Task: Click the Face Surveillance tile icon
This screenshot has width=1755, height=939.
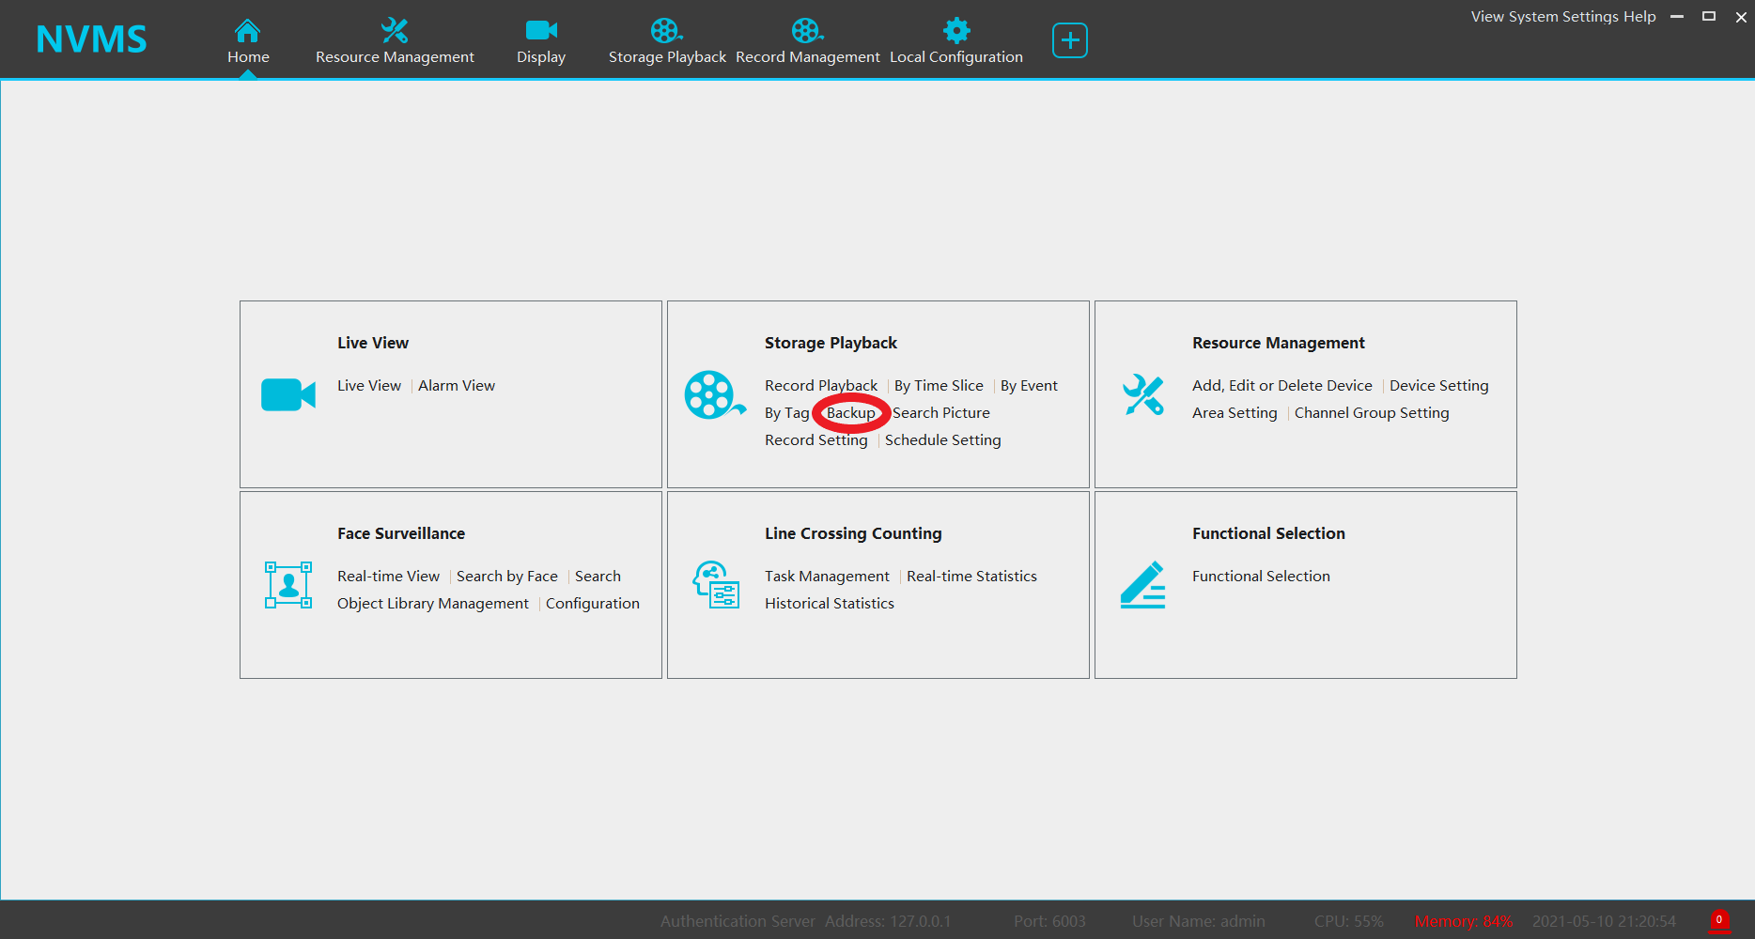Action: [287, 585]
